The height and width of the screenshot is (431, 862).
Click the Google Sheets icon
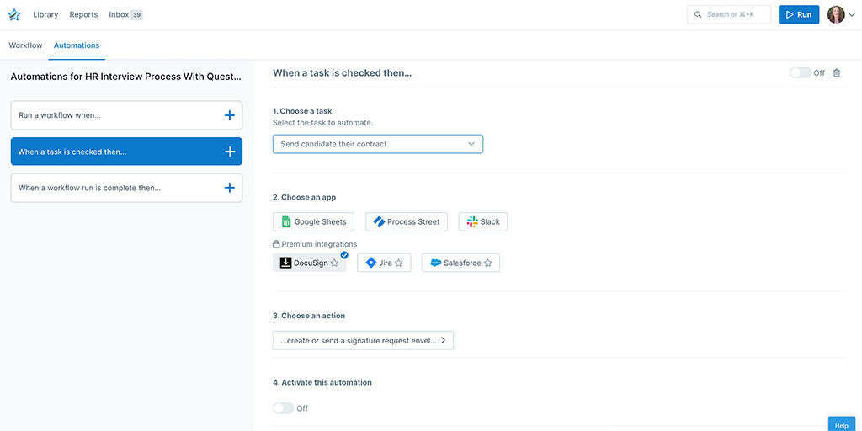pos(286,222)
